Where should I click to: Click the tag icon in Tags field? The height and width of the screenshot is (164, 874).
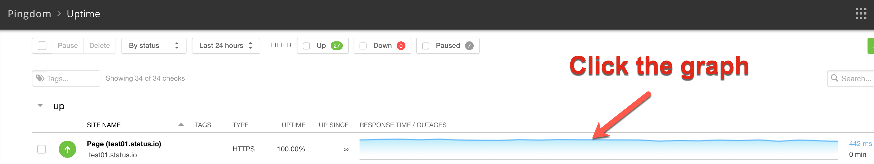tap(40, 78)
